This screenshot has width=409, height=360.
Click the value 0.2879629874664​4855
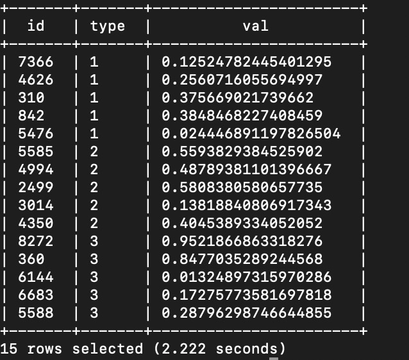click(246, 313)
